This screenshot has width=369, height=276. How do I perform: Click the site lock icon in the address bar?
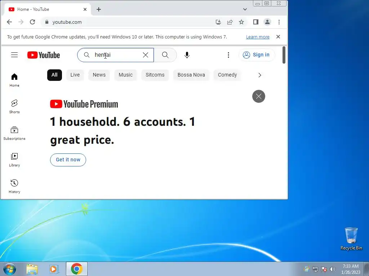[47, 22]
